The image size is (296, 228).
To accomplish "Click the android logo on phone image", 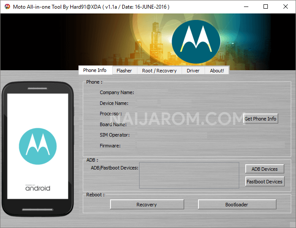I will pyautogui.click(x=38, y=188).
